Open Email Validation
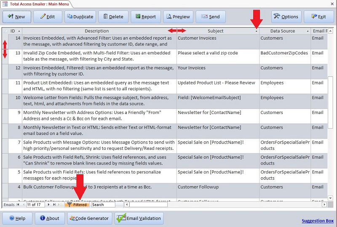 (x=139, y=219)
